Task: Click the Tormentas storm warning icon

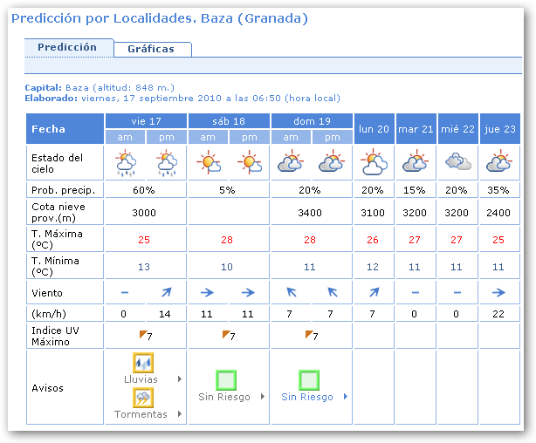Action: (144, 398)
